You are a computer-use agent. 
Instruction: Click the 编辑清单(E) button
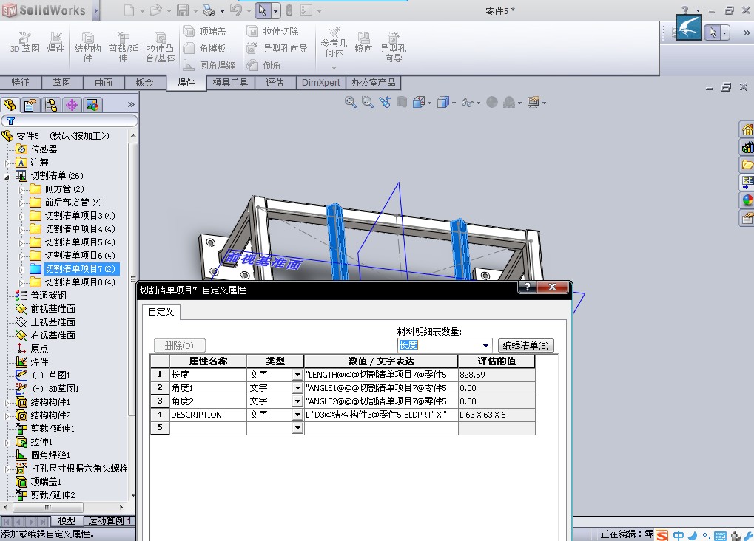tap(525, 345)
